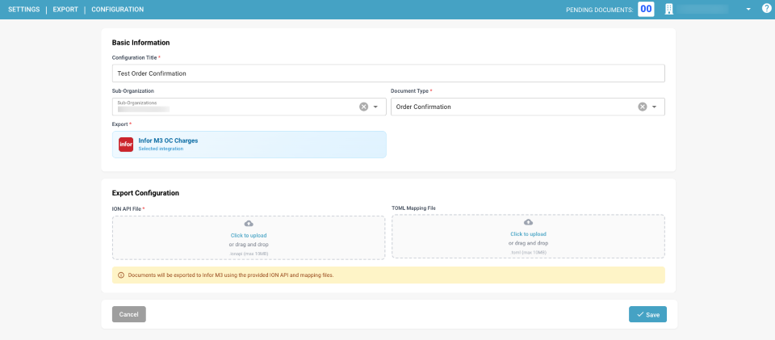This screenshot has height=340, width=775.
Task: Expand the Sub-Organization dropdown
Action: pyautogui.click(x=375, y=107)
